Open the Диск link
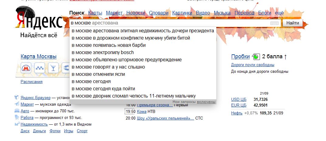The image size is (326, 141). 25,131
